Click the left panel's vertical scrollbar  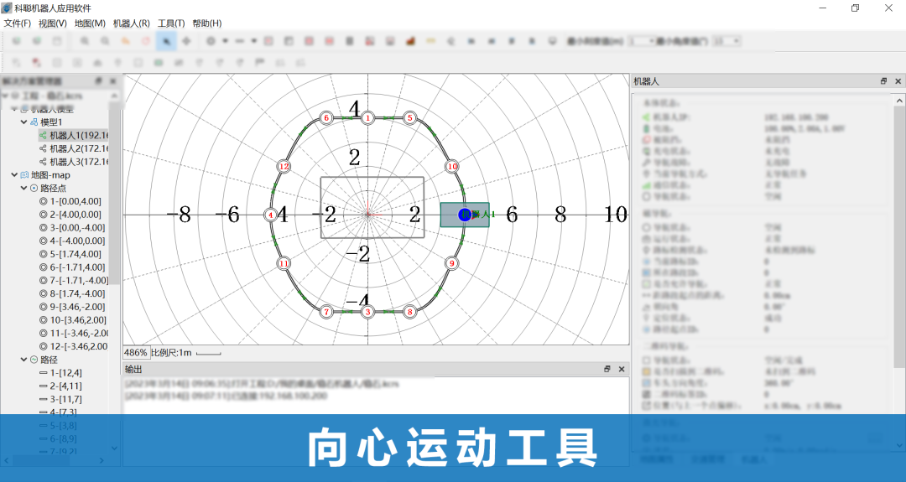[x=116, y=210]
